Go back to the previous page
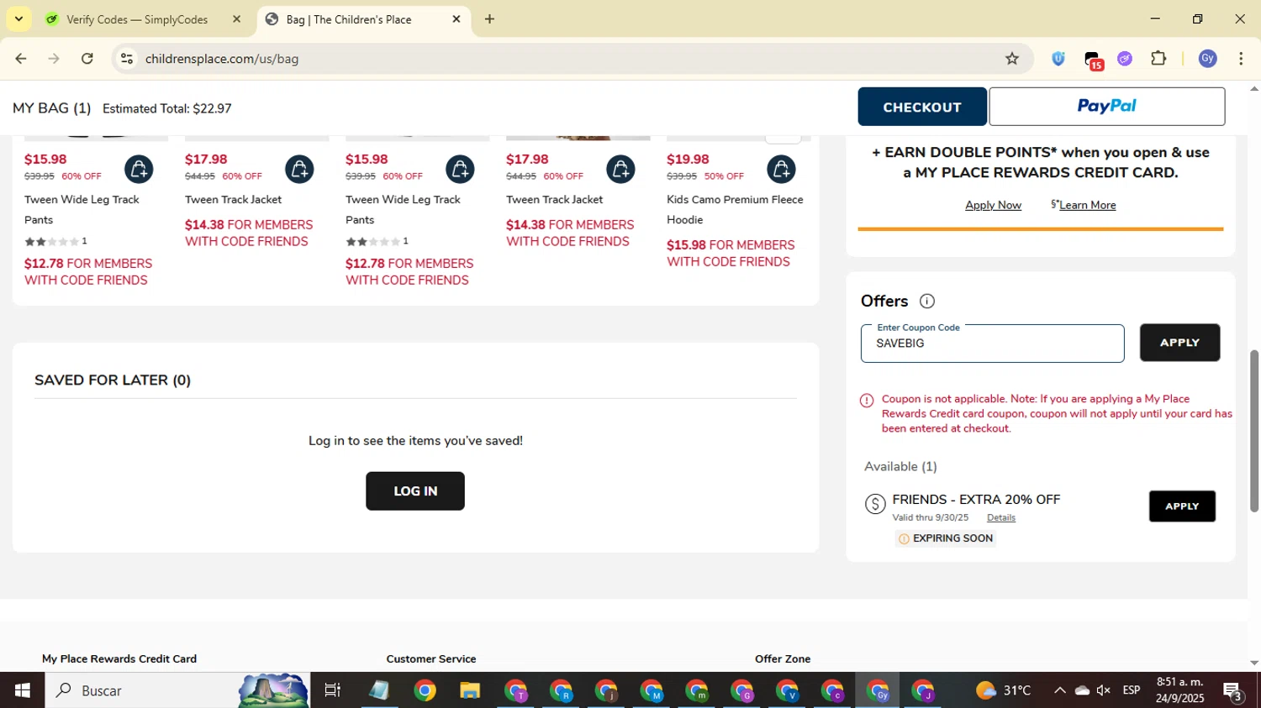Viewport: 1261px width, 708px height. coord(21,59)
